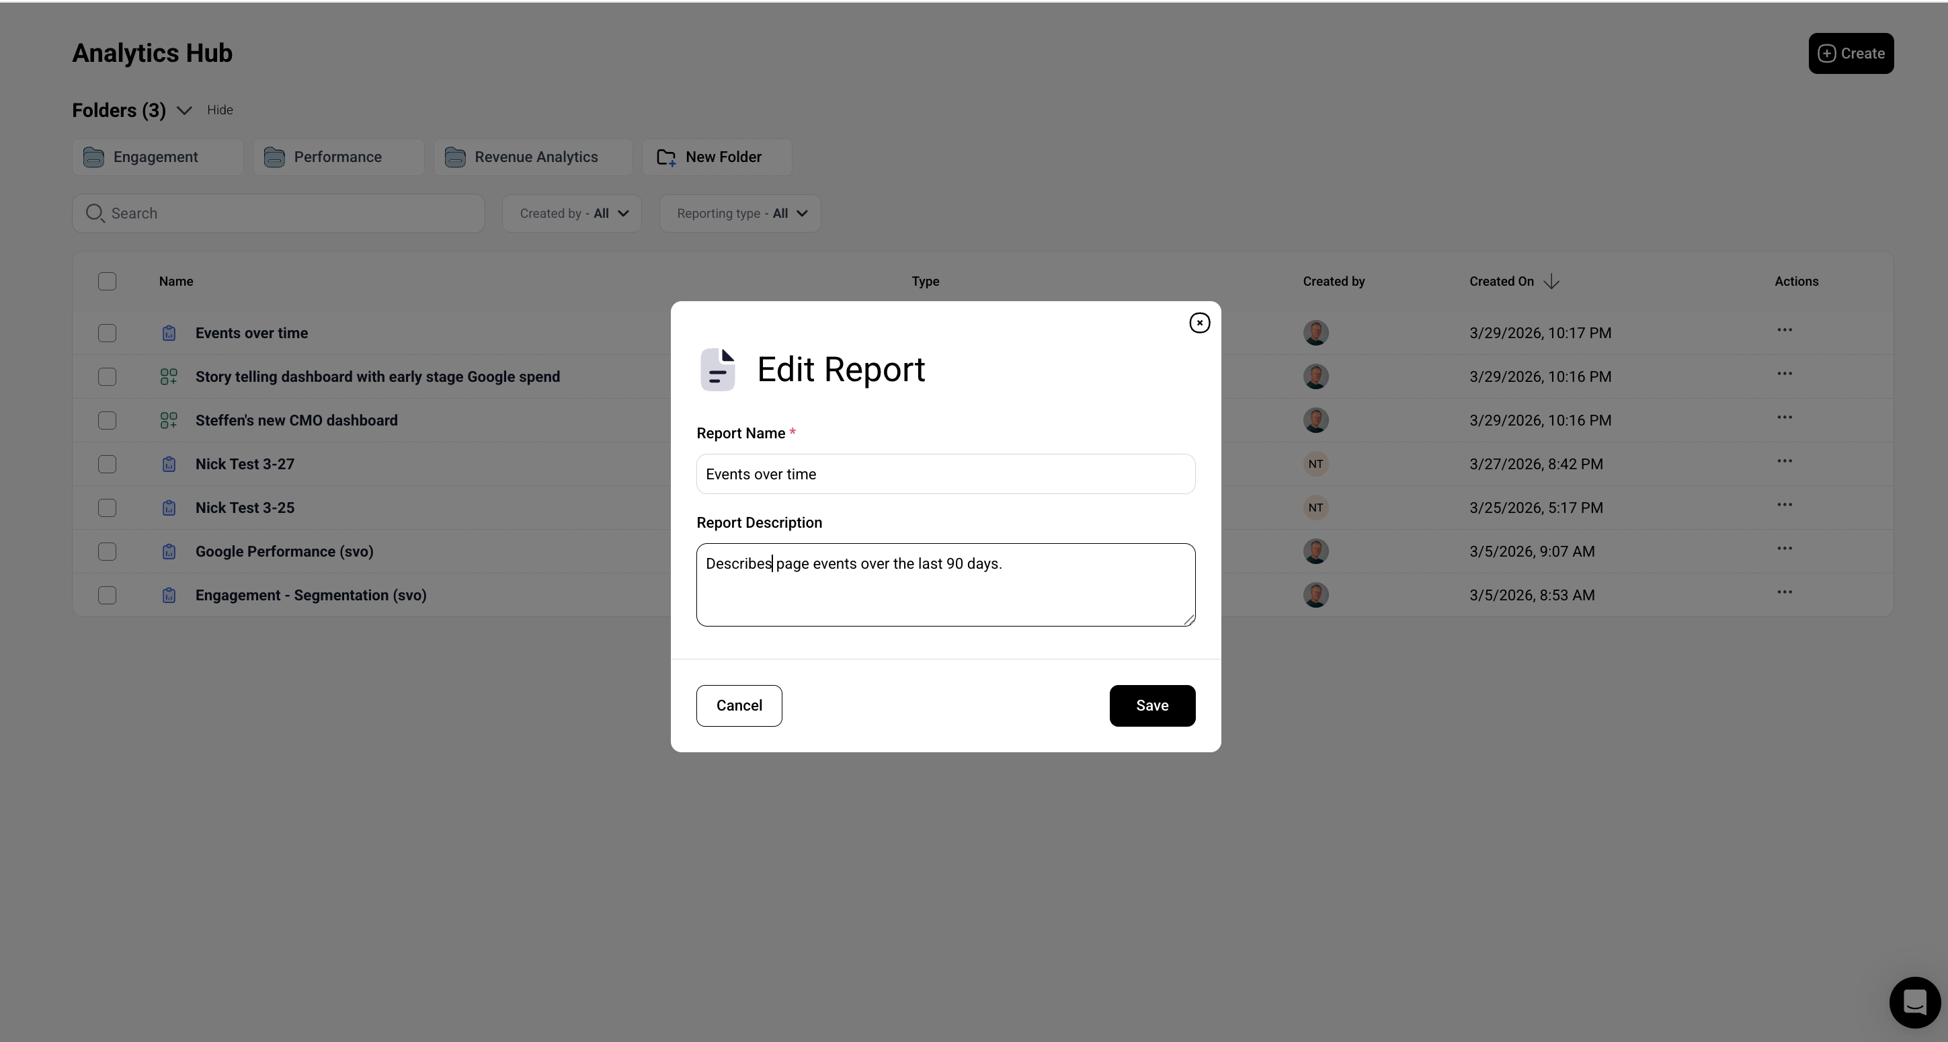
Task: Open the Created by filter dropdown
Action: [x=571, y=213]
